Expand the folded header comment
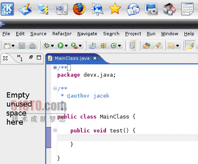The width and height of the screenshot is (198, 164). 55,67
